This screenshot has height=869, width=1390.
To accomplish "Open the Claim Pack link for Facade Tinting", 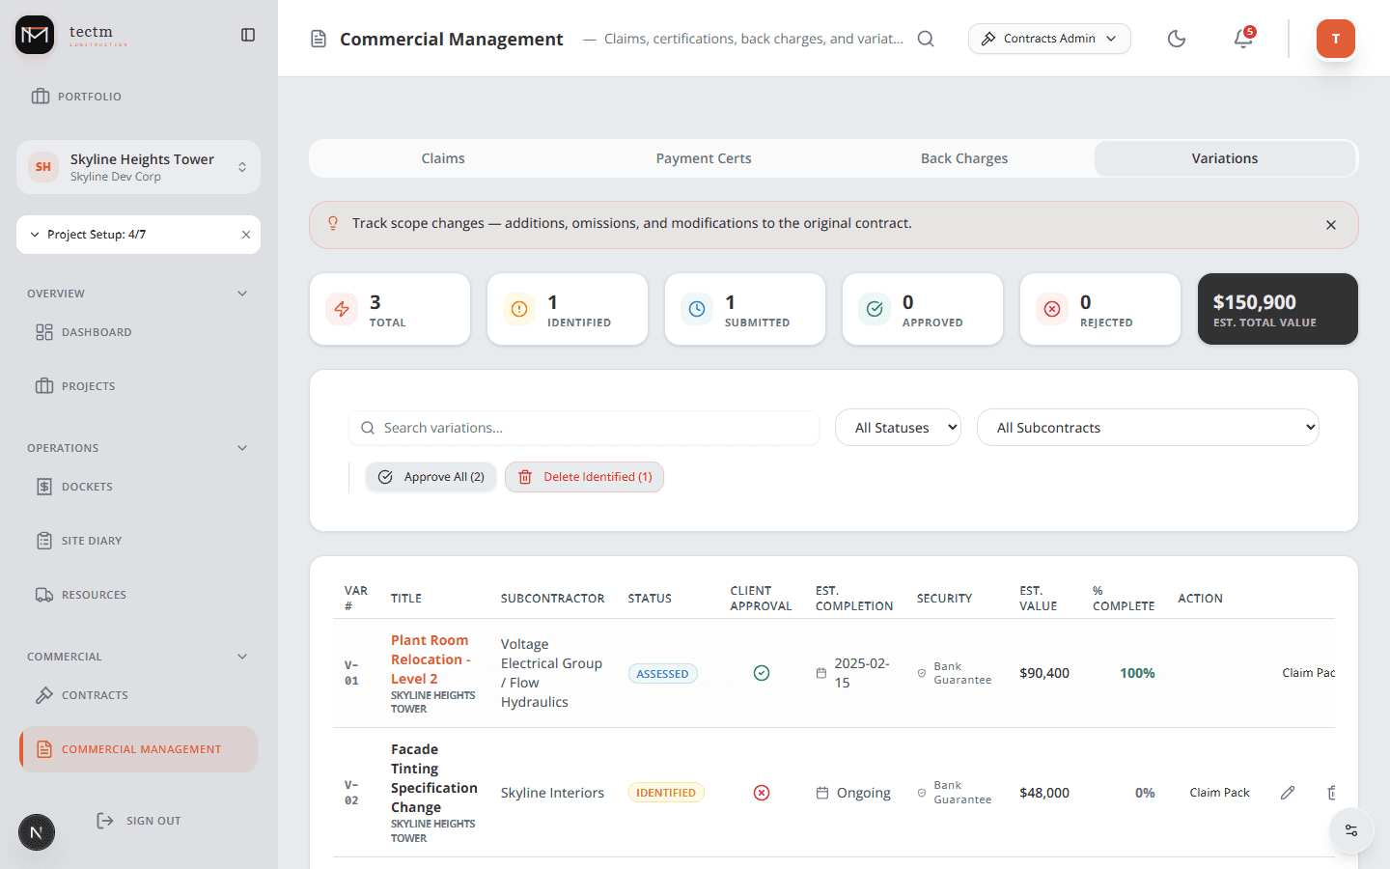I will (x=1219, y=792).
